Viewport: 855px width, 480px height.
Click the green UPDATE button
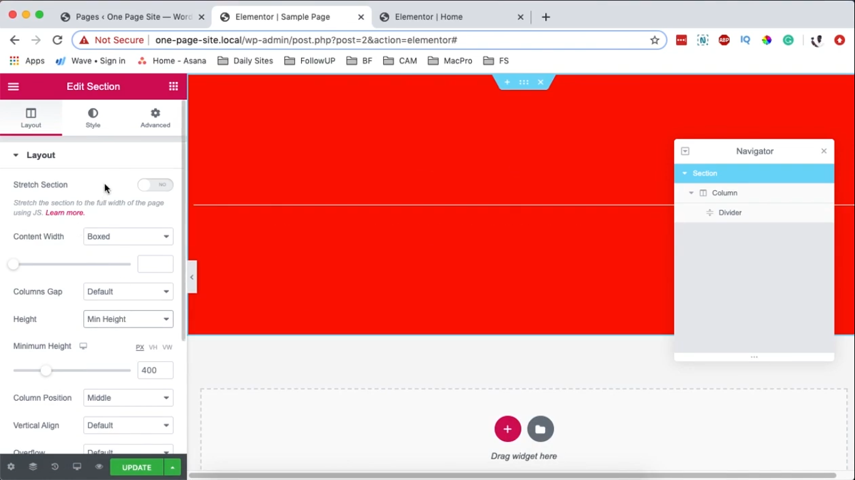(x=136, y=467)
